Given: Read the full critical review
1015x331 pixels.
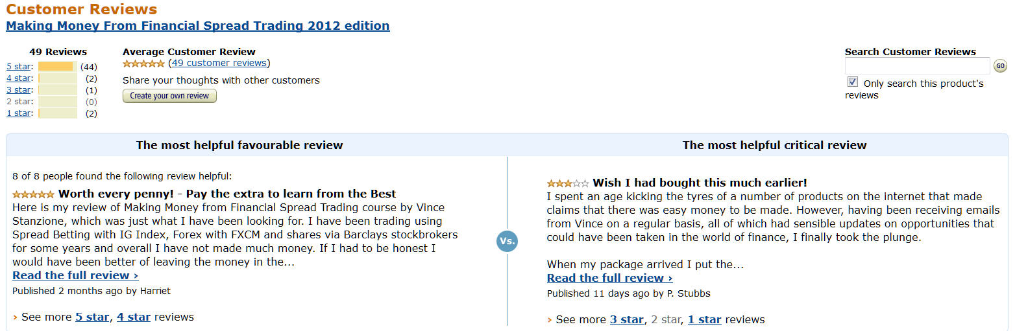Looking at the screenshot, I should tap(609, 278).
